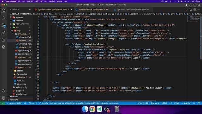202x114 pixels.
Task: Click the Wi-Fi icon in macOS menu bar
Action: [171, 1]
